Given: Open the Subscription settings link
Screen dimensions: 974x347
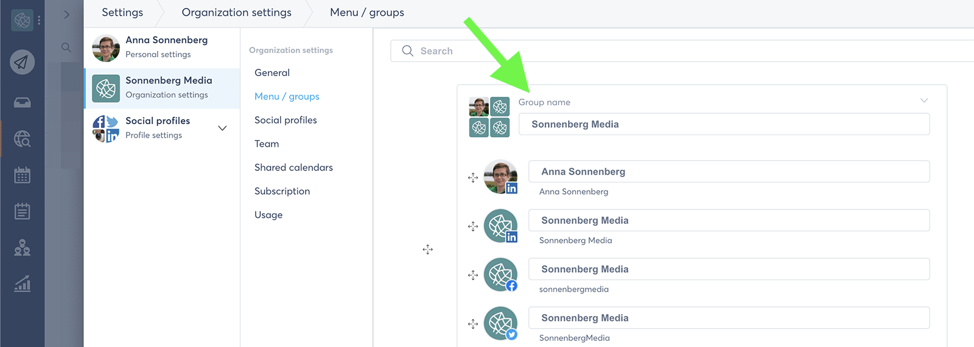Looking at the screenshot, I should pyautogui.click(x=282, y=191).
